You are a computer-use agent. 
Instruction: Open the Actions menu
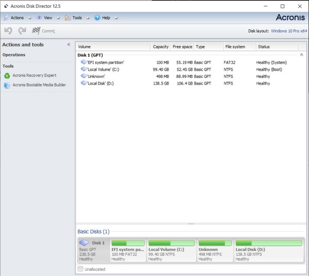[x=16, y=18]
